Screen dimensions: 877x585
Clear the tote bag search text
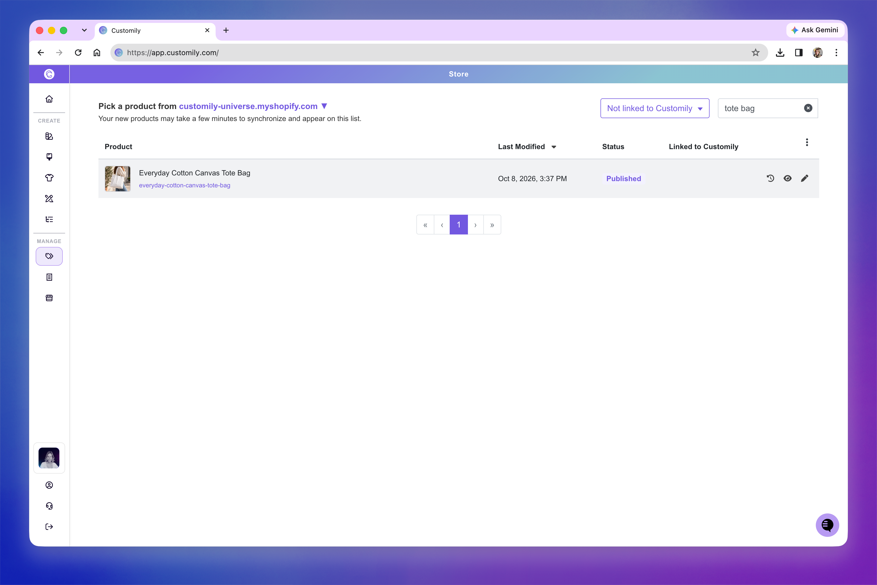pyautogui.click(x=808, y=108)
